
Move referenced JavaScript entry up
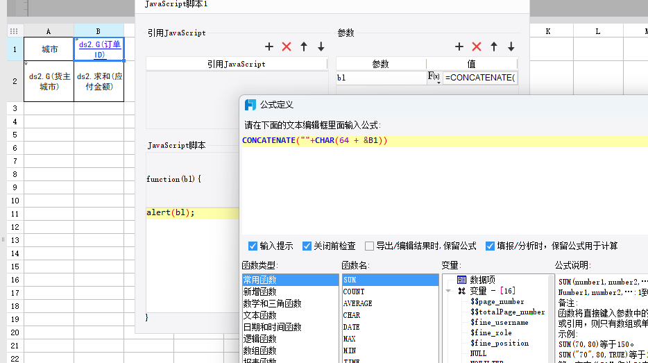point(304,47)
